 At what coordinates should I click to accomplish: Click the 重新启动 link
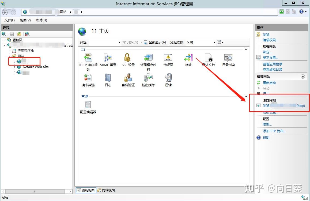tap(269, 83)
